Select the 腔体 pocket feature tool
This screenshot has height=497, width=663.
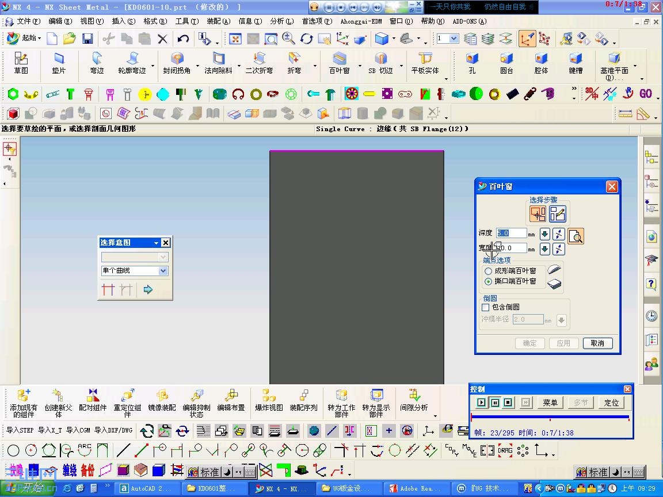click(x=541, y=64)
